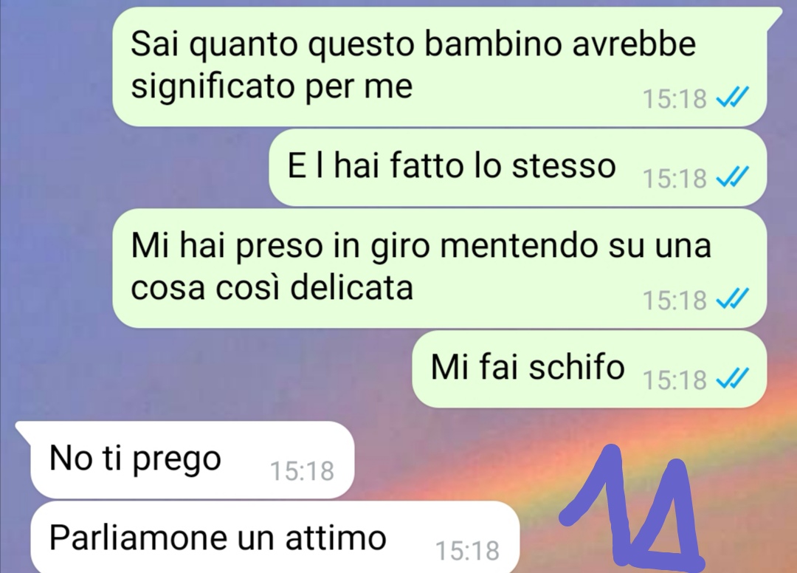797x573 pixels.
Task: Select the 'Mi fai schifo' message bubble
Action: 589,369
